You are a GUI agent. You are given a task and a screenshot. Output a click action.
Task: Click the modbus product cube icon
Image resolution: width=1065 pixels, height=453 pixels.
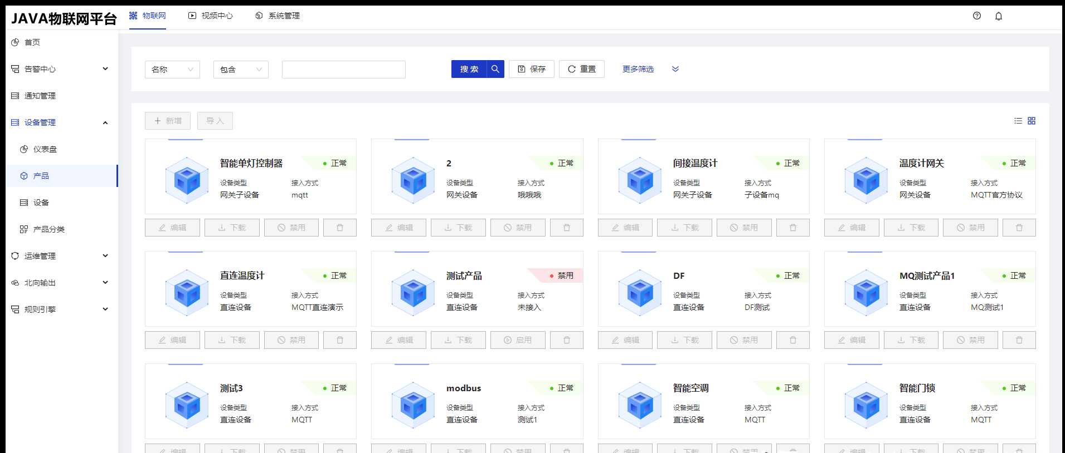click(x=414, y=405)
